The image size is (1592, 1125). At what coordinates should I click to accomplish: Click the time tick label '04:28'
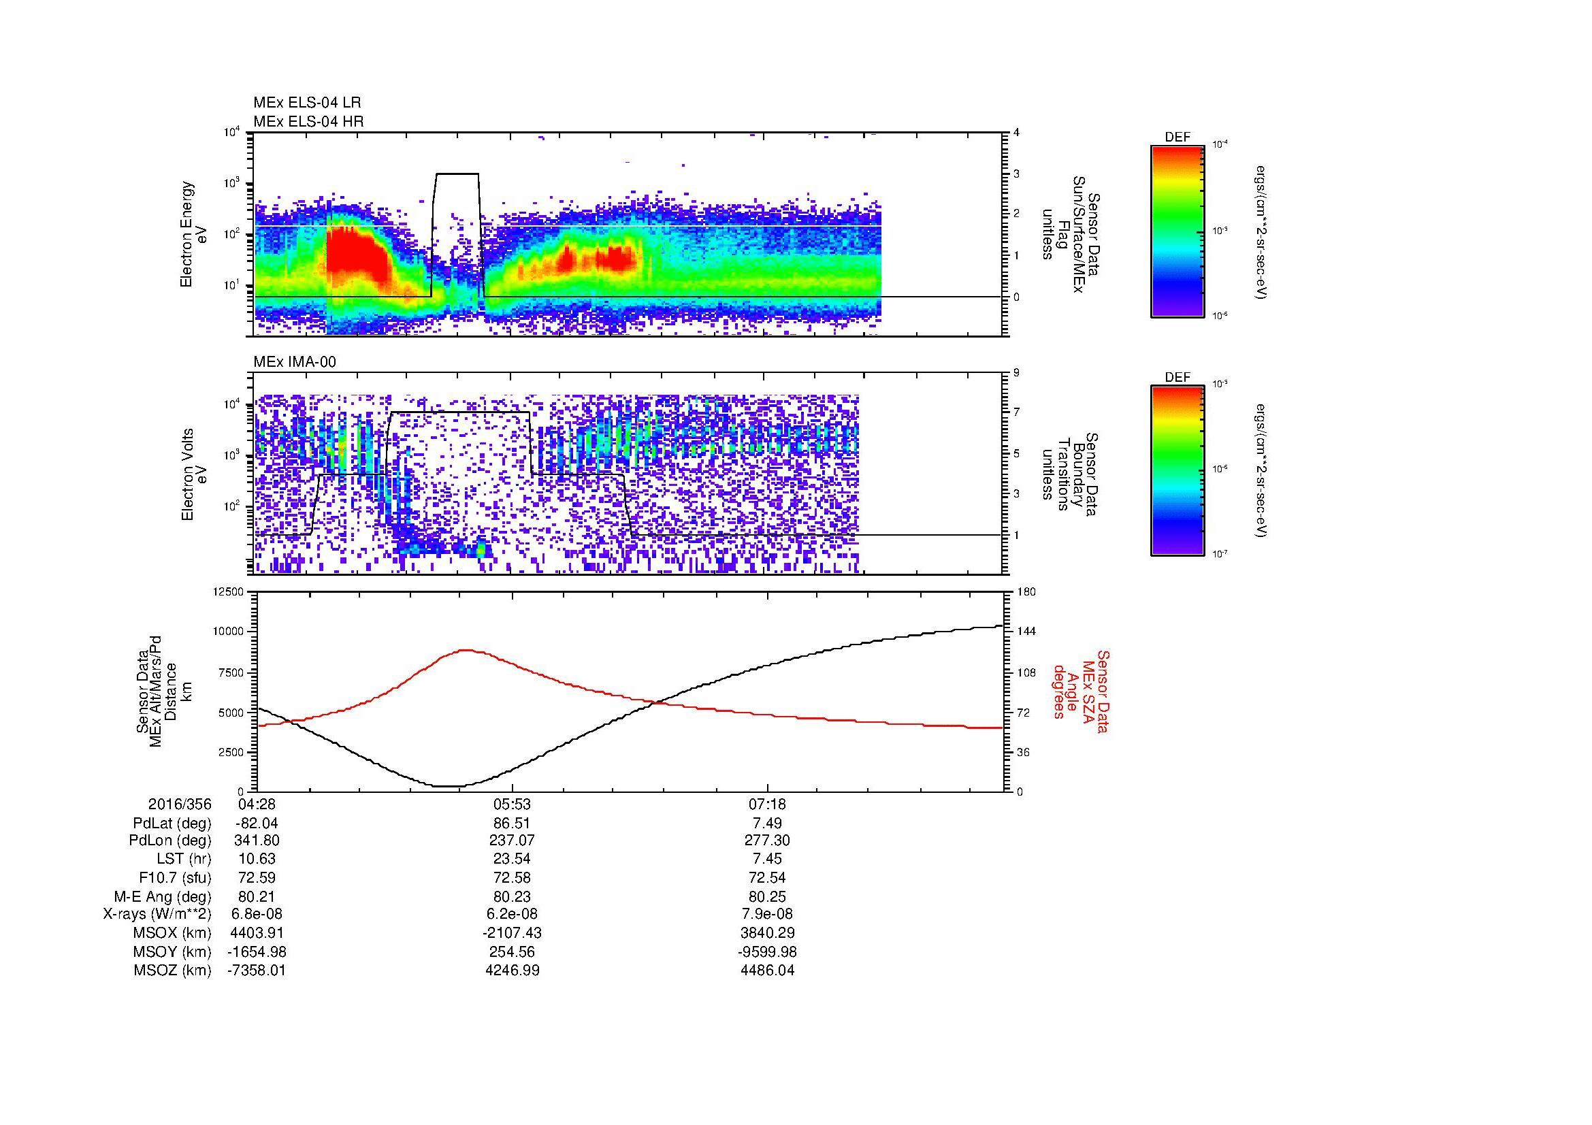coord(257,804)
